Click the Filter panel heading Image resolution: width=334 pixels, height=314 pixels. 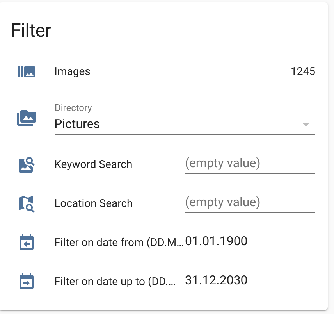[32, 30]
